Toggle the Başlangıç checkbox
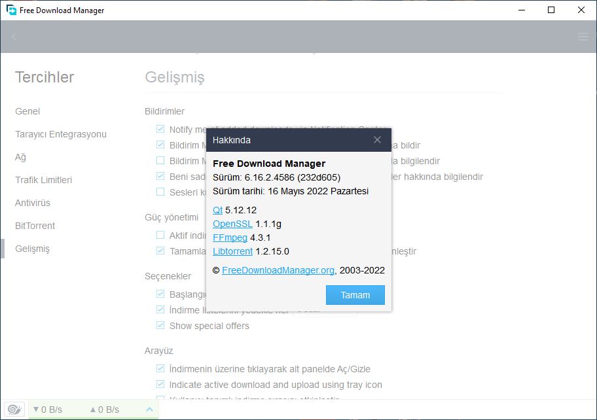Image resolution: width=597 pixels, height=420 pixels. click(160, 294)
